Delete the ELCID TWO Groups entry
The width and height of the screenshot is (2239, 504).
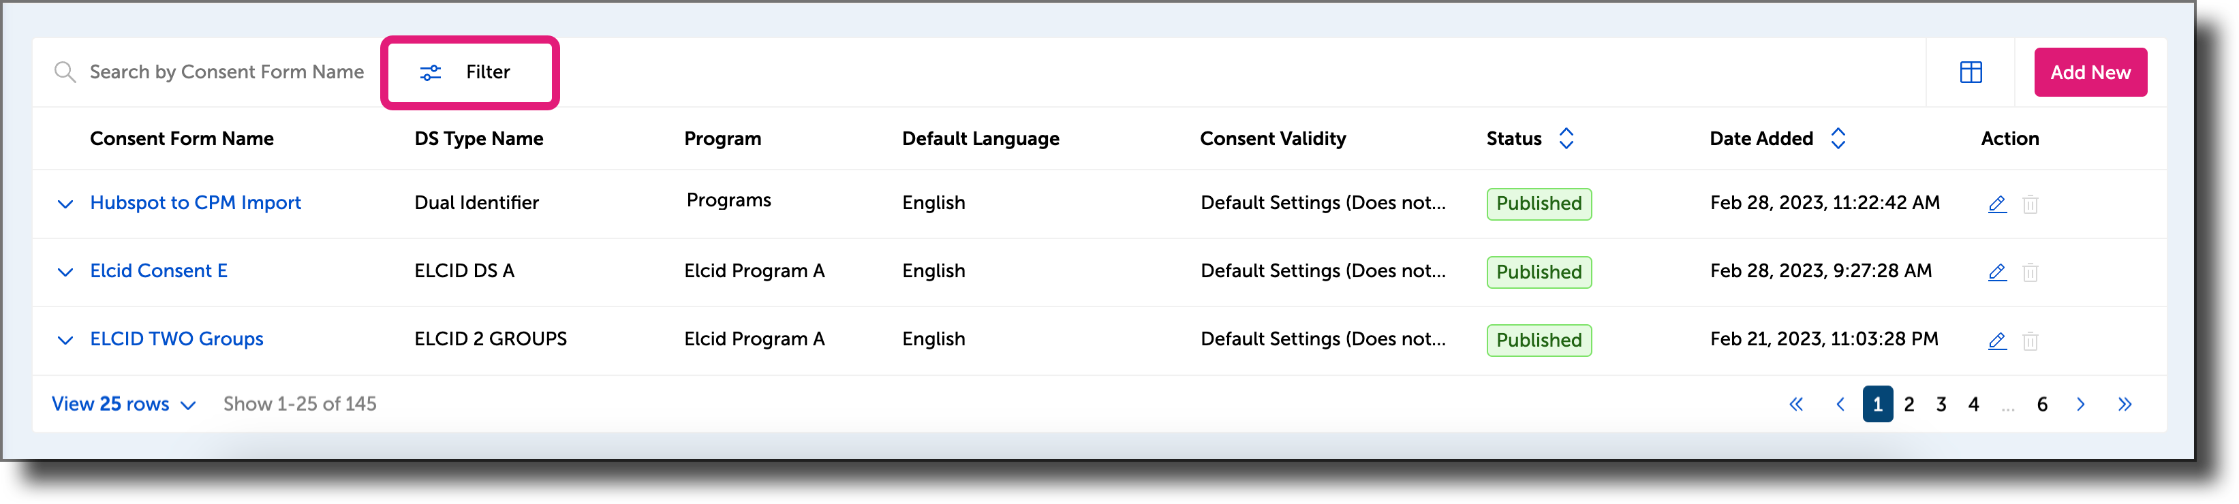click(2031, 341)
